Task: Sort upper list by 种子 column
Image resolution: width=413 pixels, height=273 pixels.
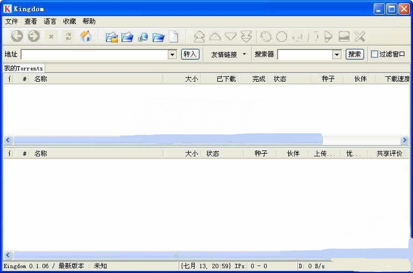Action: (327, 78)
